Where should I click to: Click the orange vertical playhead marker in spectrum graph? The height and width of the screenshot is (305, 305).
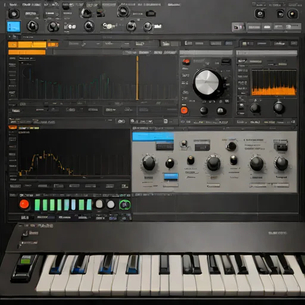pos(137,78)
